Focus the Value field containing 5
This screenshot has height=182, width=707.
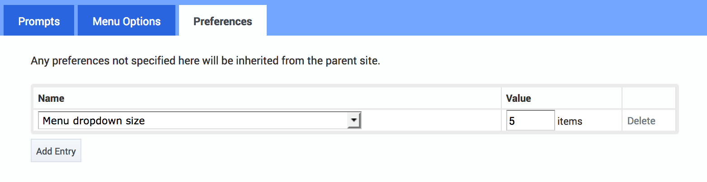[x=530, y=121]
